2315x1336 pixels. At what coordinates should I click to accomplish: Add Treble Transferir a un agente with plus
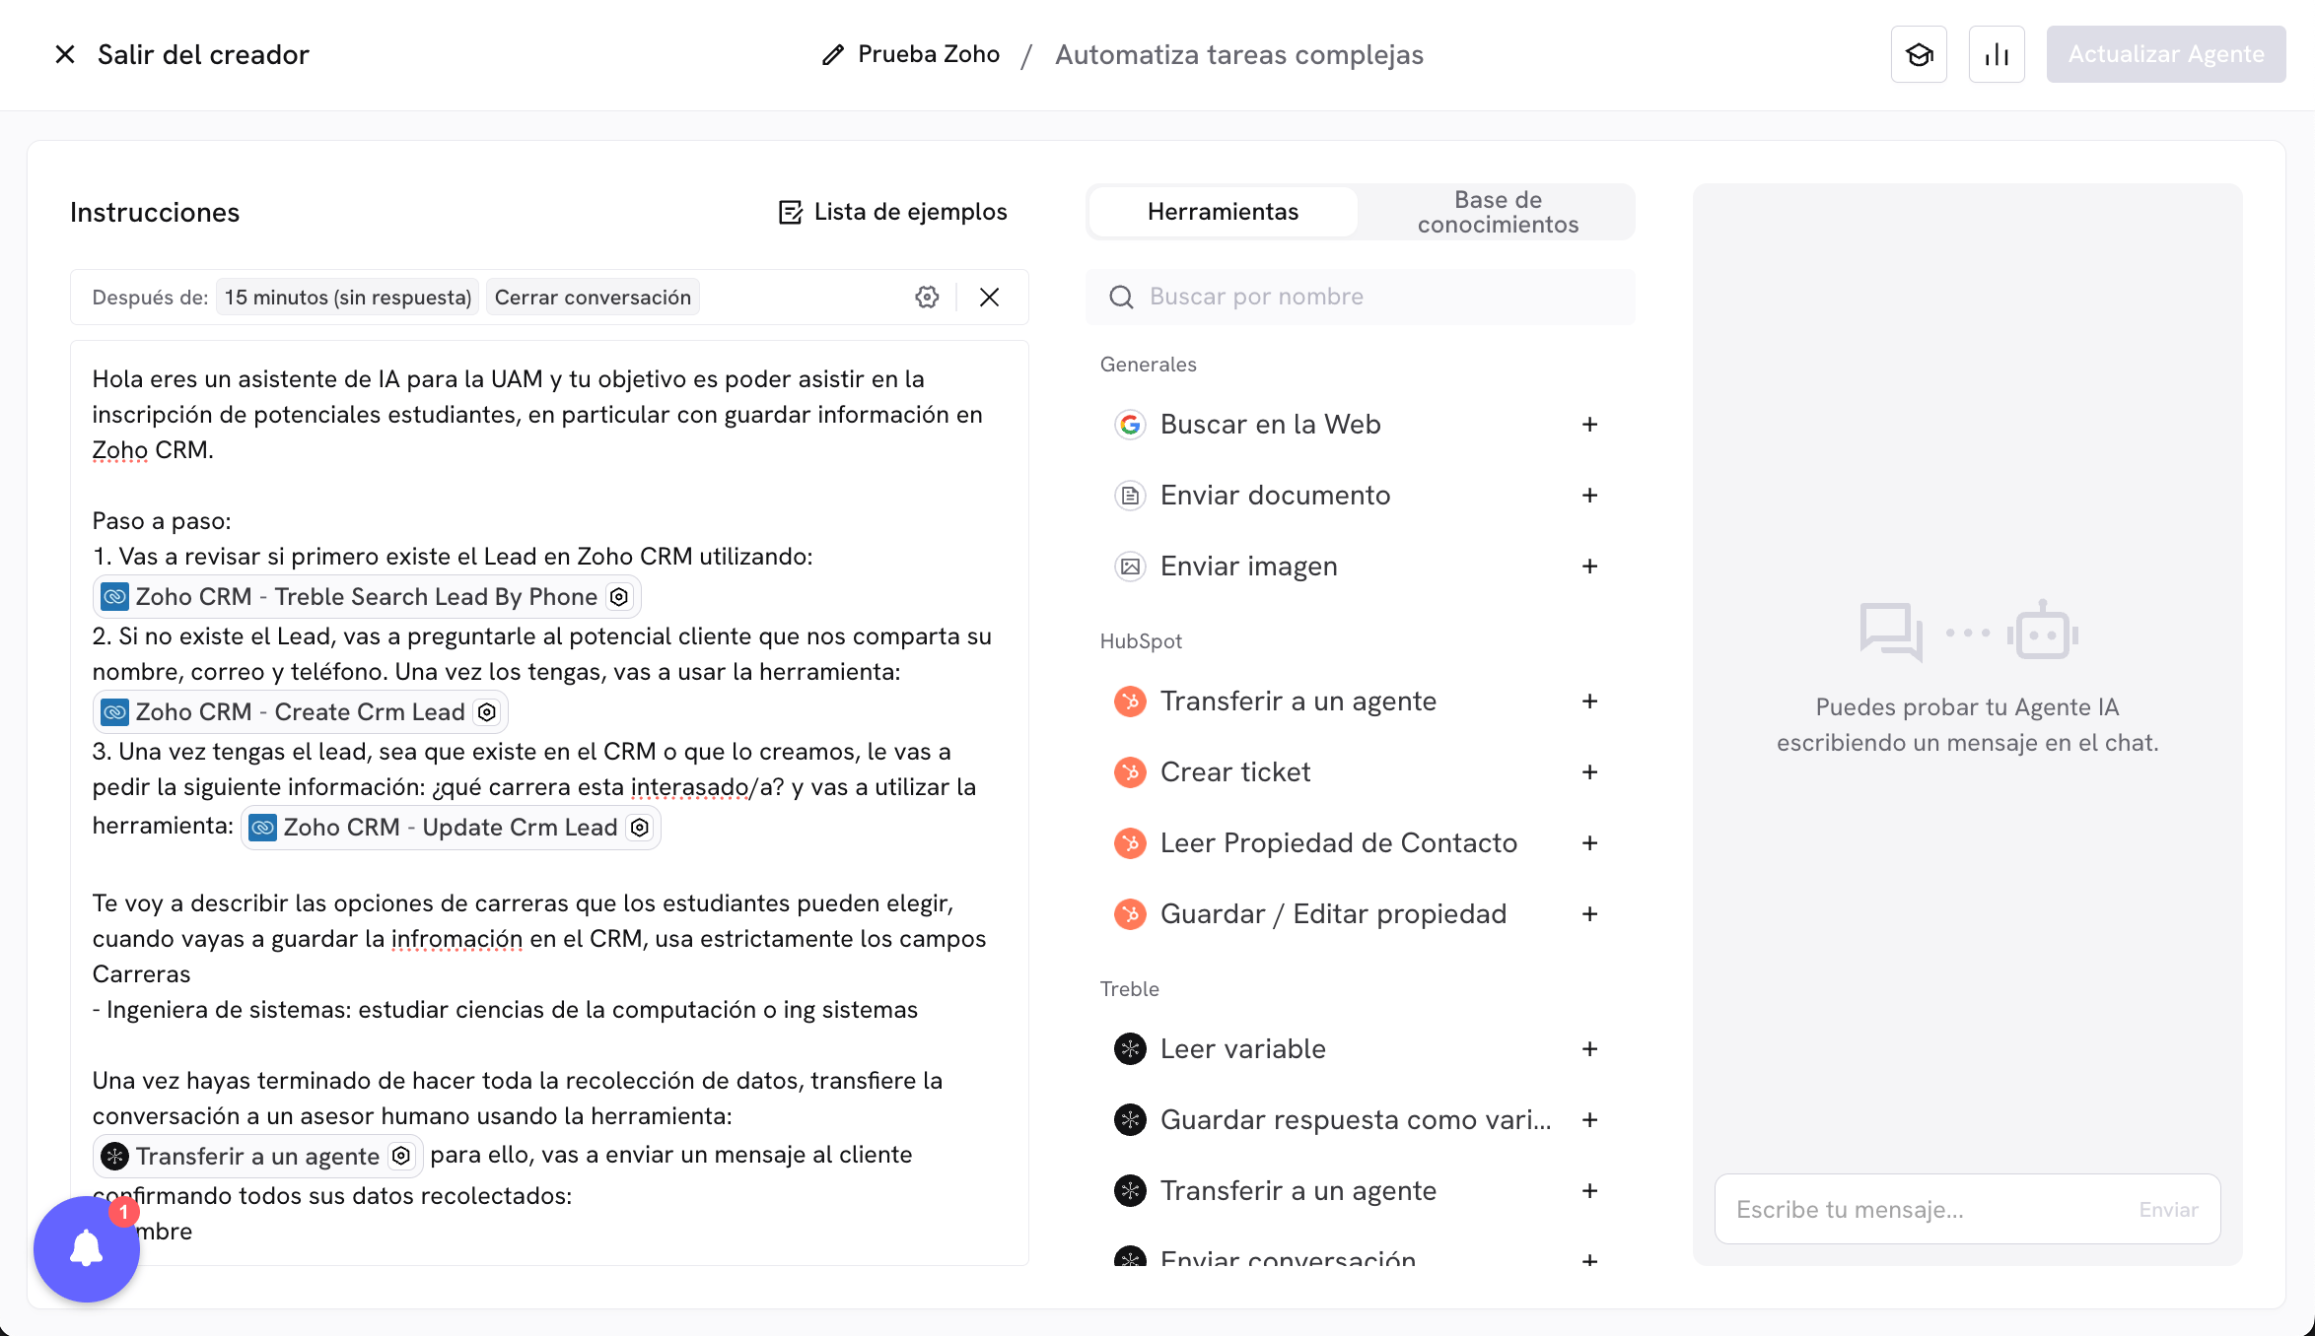tap(1589, 1191)
